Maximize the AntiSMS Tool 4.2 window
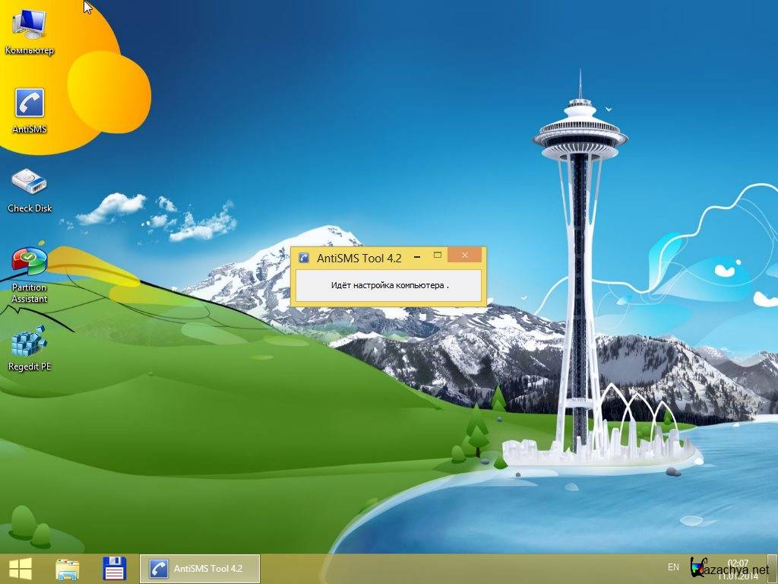The image size is (778, 584). (438, 256)
